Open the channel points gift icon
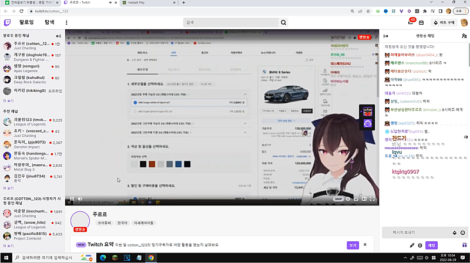The image size is (470, 263). point(464,245)
